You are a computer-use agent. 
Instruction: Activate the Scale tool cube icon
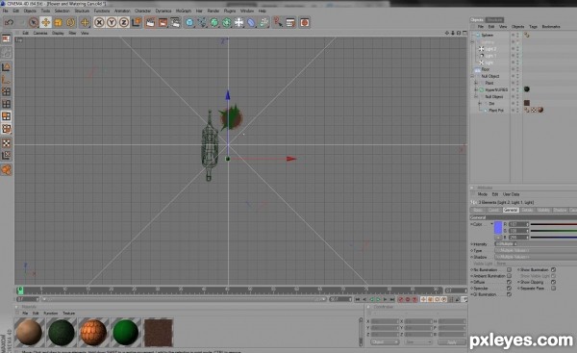tap(58, 22)
